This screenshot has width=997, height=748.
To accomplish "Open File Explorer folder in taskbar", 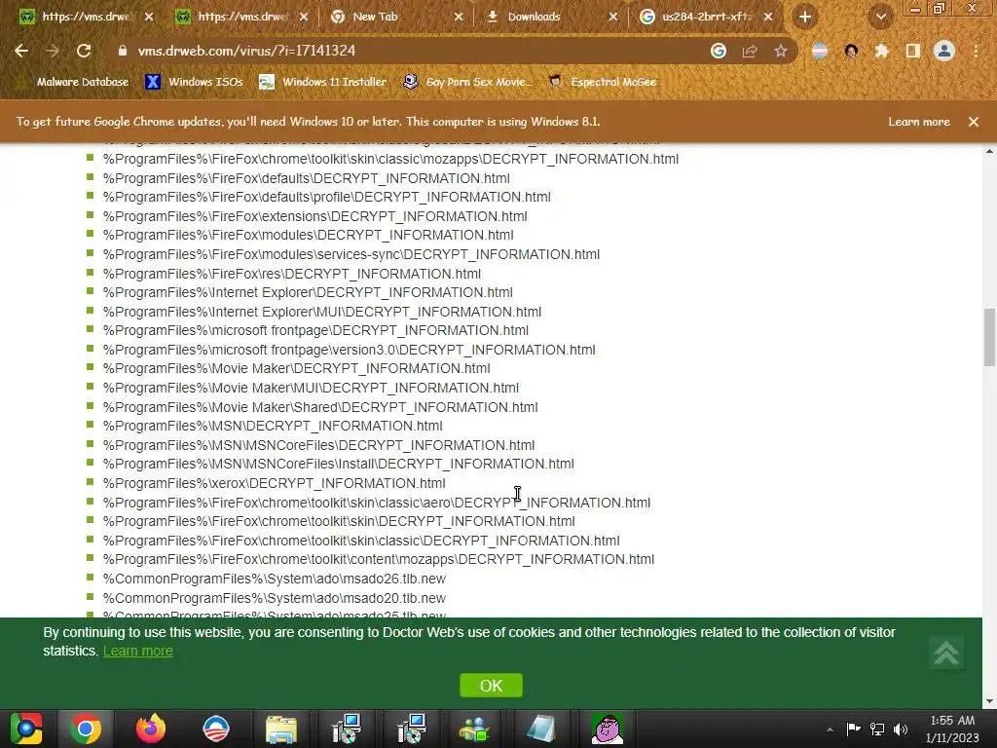I will 281,729.
